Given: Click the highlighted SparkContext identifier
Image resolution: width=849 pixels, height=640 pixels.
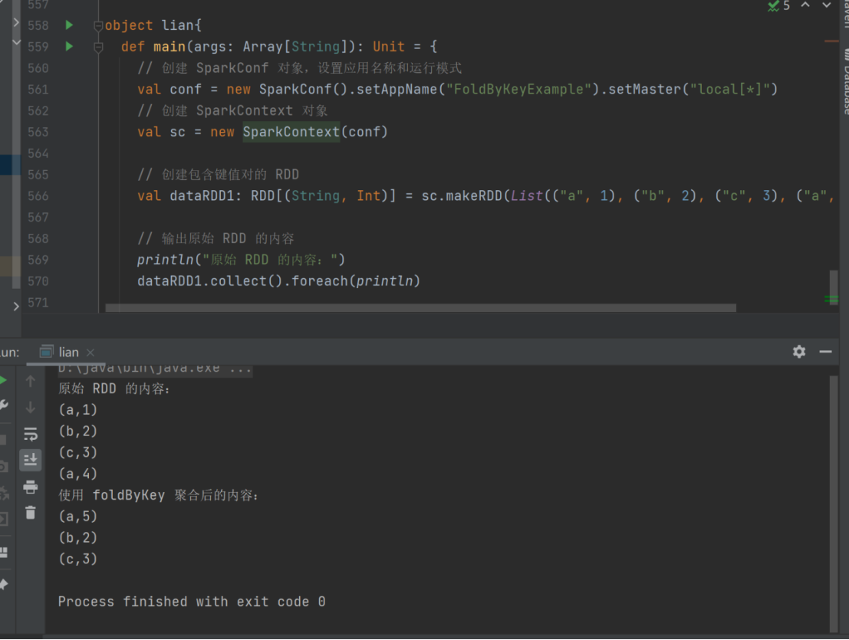Looking at the screenshot, I should click(x=291, y=132).
